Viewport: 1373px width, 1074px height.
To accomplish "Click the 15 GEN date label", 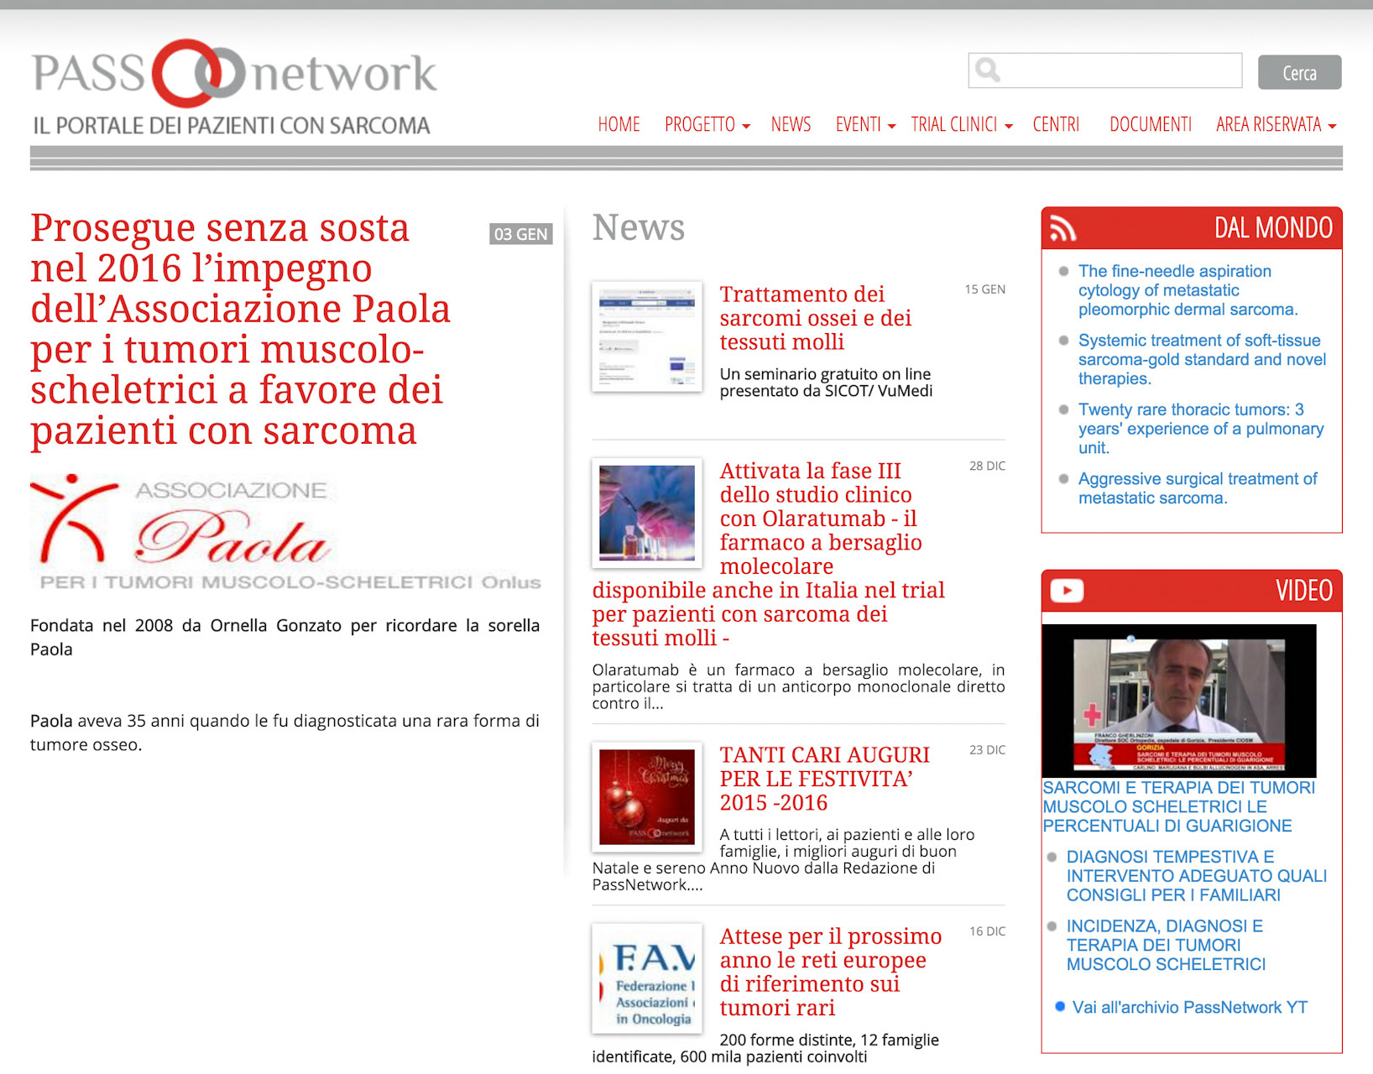I will 984,289.
